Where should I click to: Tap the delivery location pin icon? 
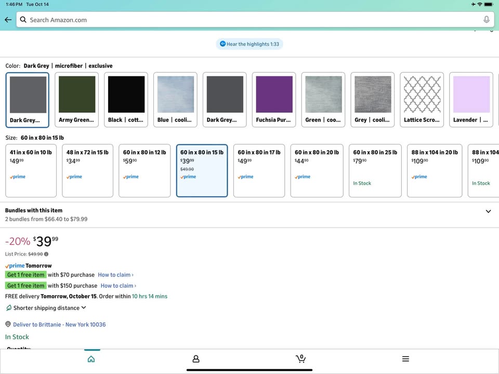point(8,324)
